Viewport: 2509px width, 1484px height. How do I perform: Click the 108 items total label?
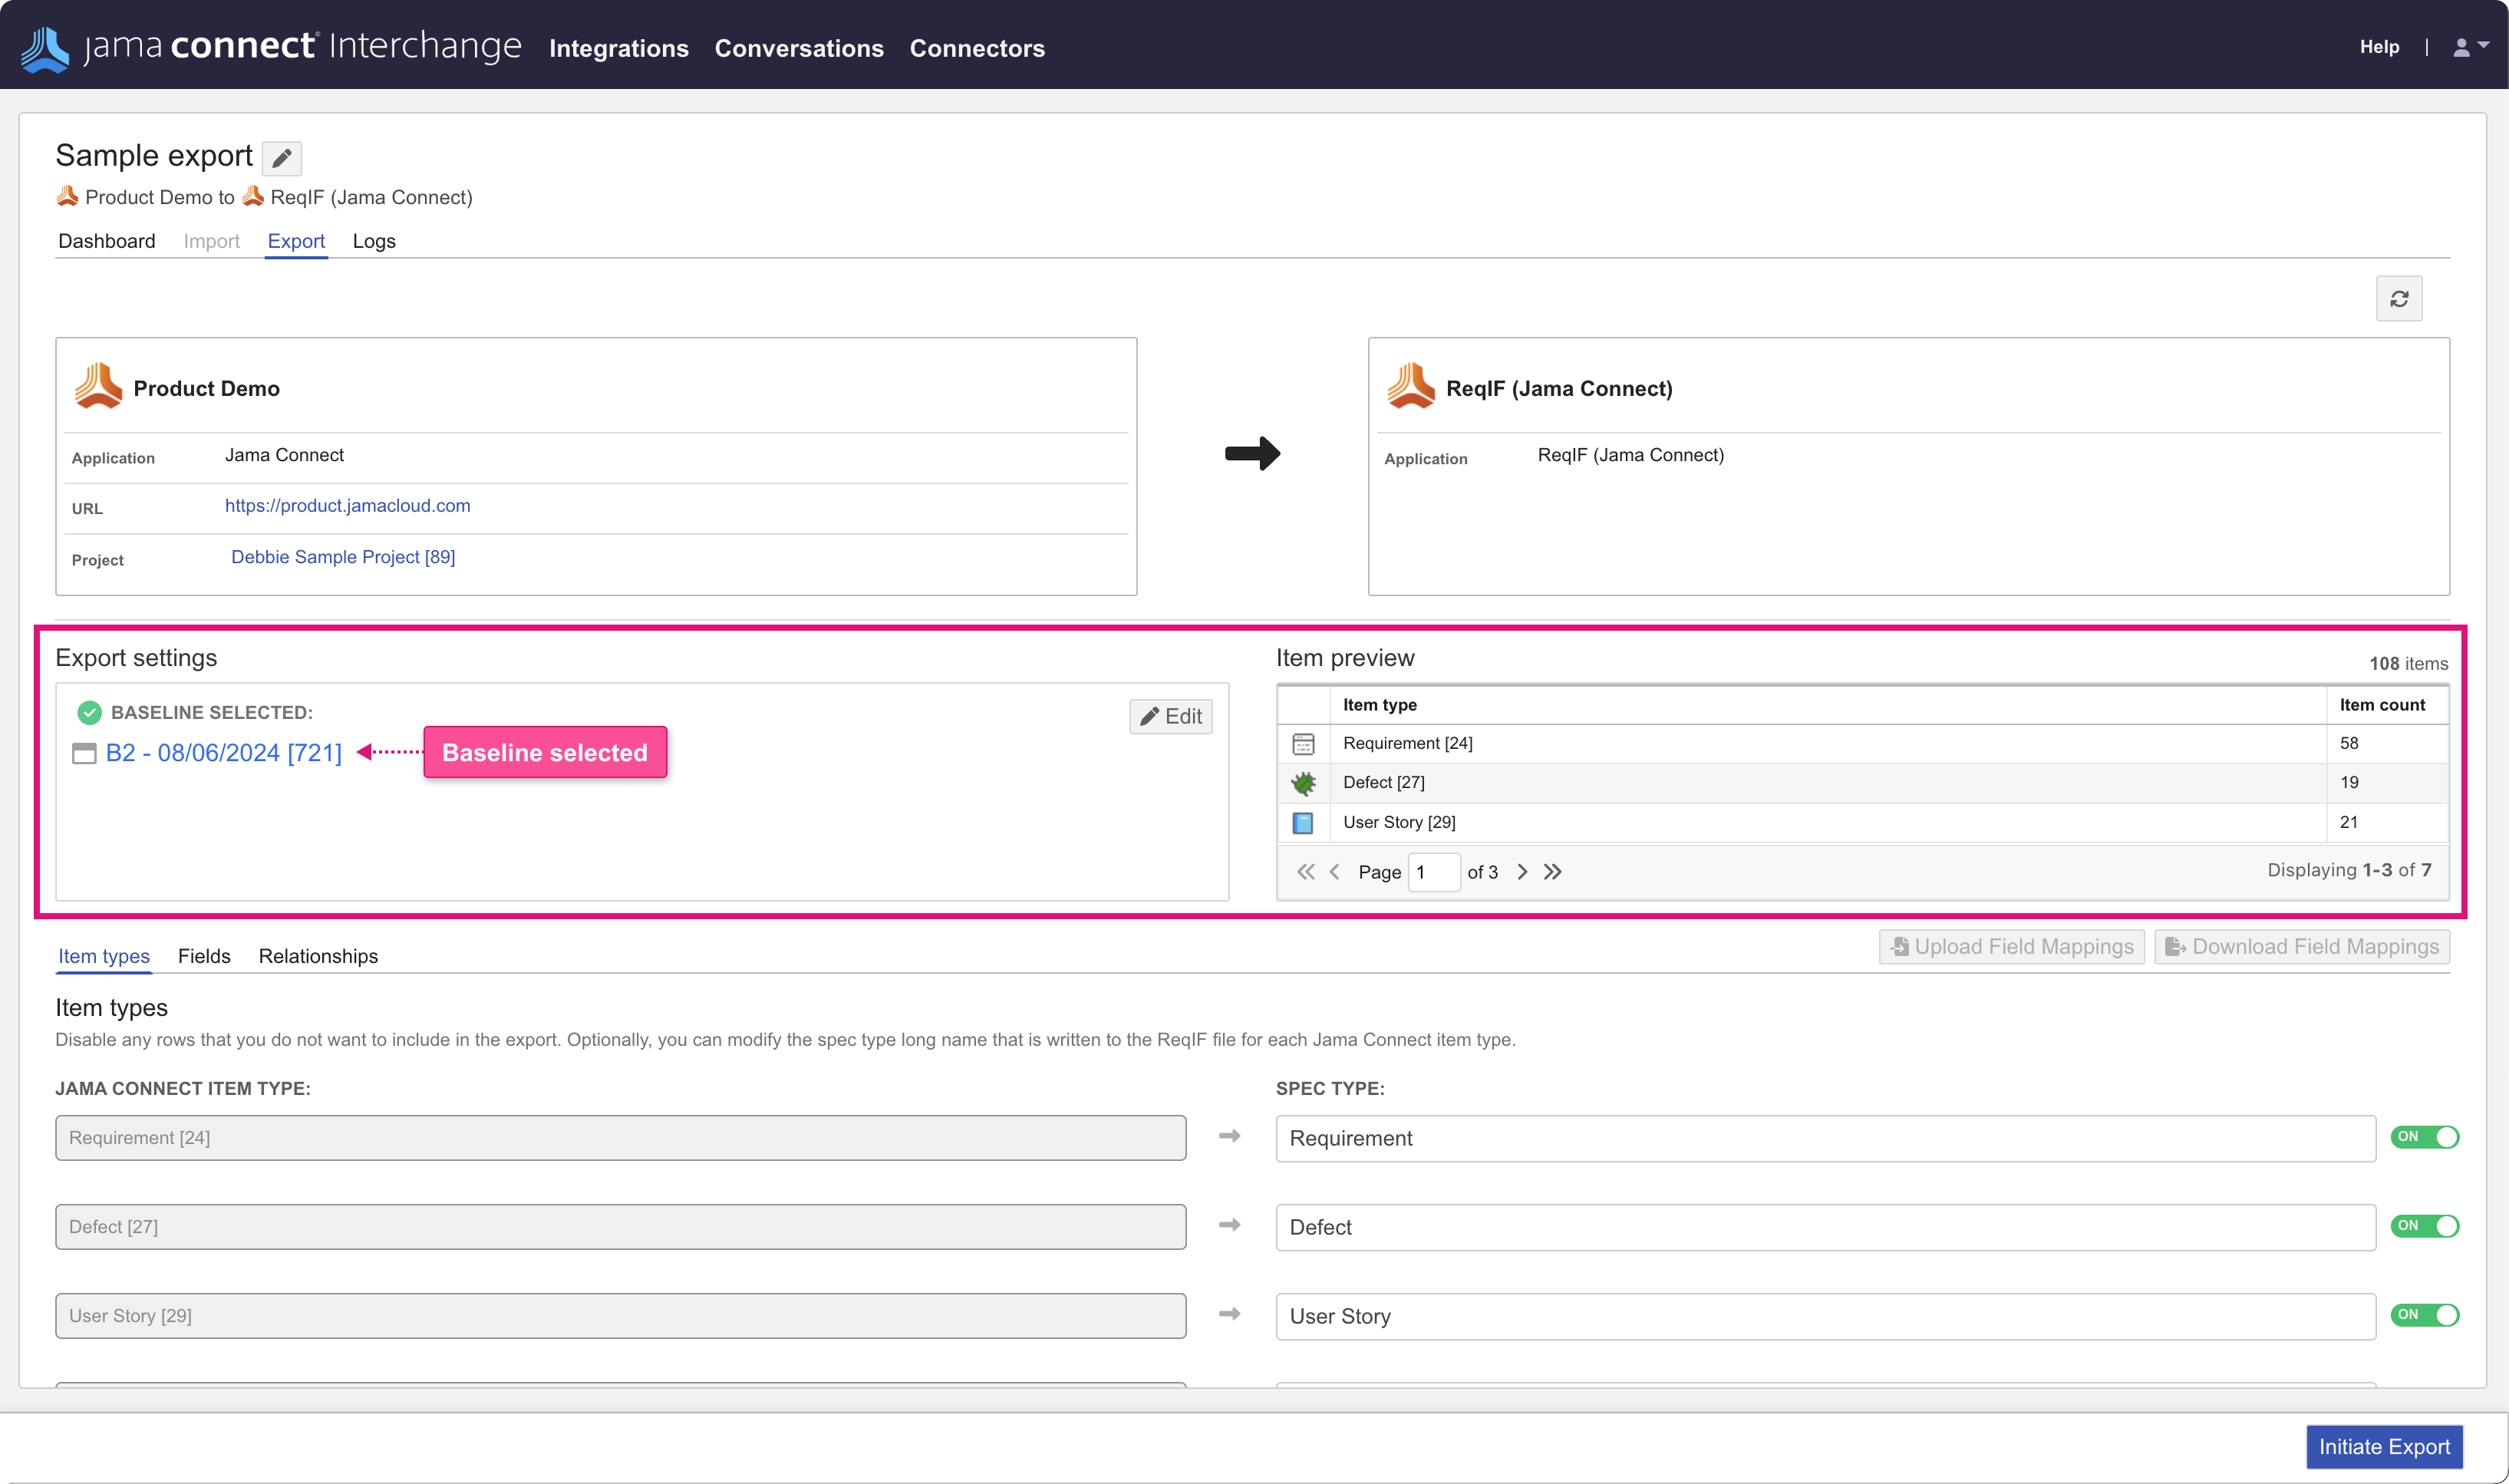click(x=2408, y=664)
